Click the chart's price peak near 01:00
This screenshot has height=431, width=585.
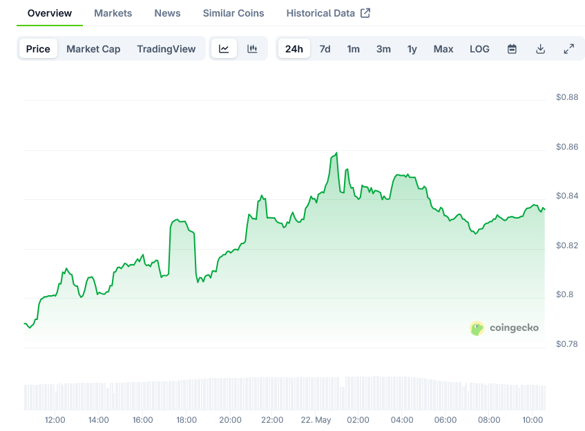click(x=336, y=152)
